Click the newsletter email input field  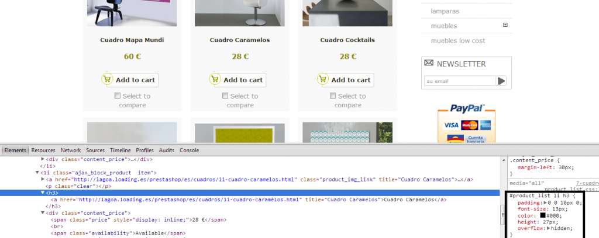(459, 81)
